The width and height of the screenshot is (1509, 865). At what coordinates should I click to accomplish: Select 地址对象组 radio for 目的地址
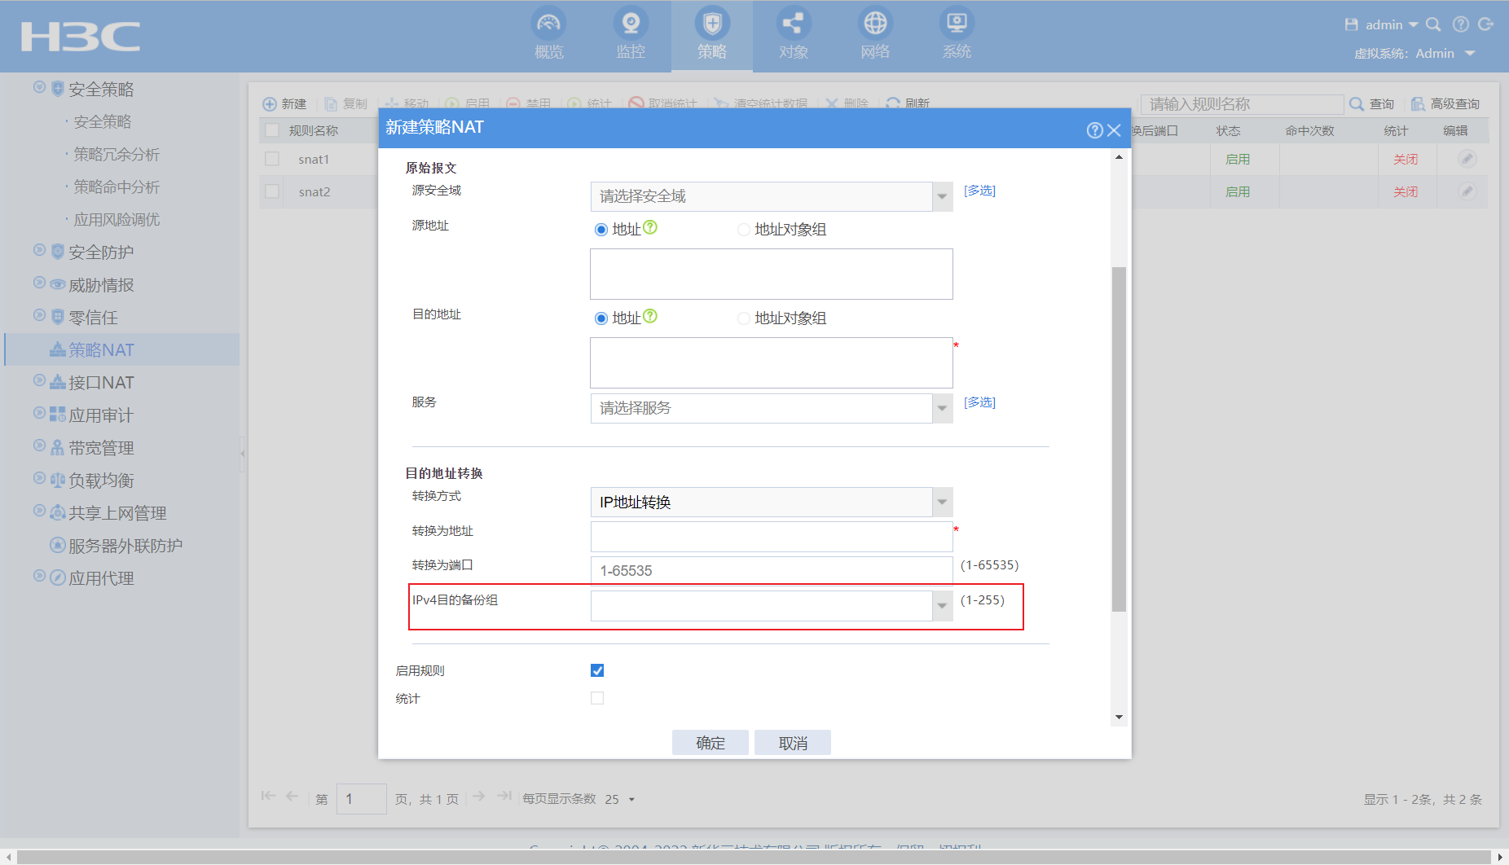tap(743, 318)
